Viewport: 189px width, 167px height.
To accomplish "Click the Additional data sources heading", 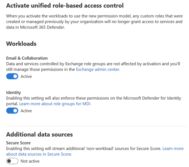I will tap(40, 134).
